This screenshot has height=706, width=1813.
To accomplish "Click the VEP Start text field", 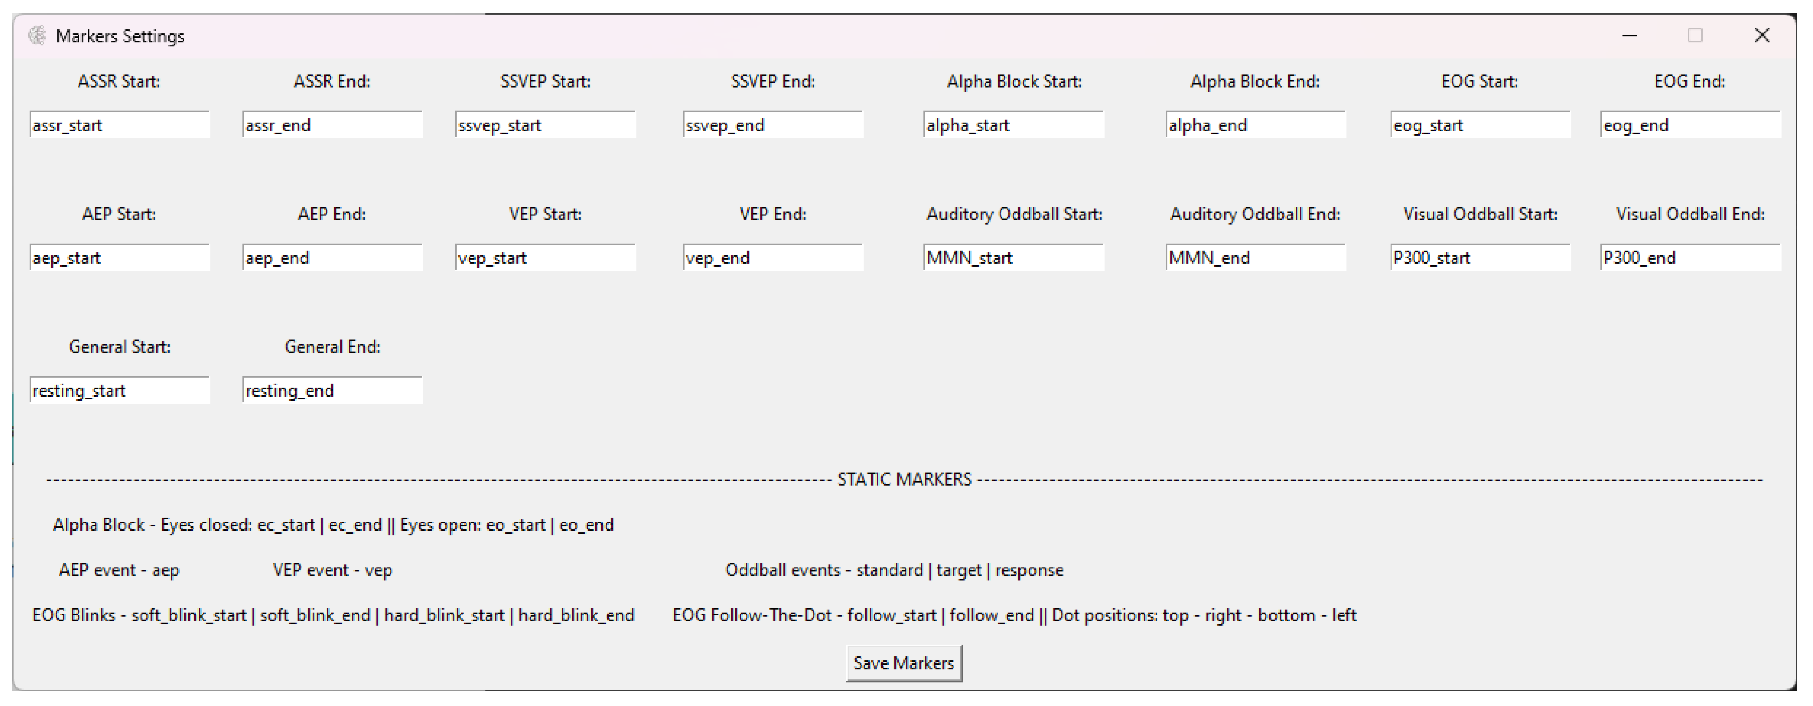I will click(546, 258).
